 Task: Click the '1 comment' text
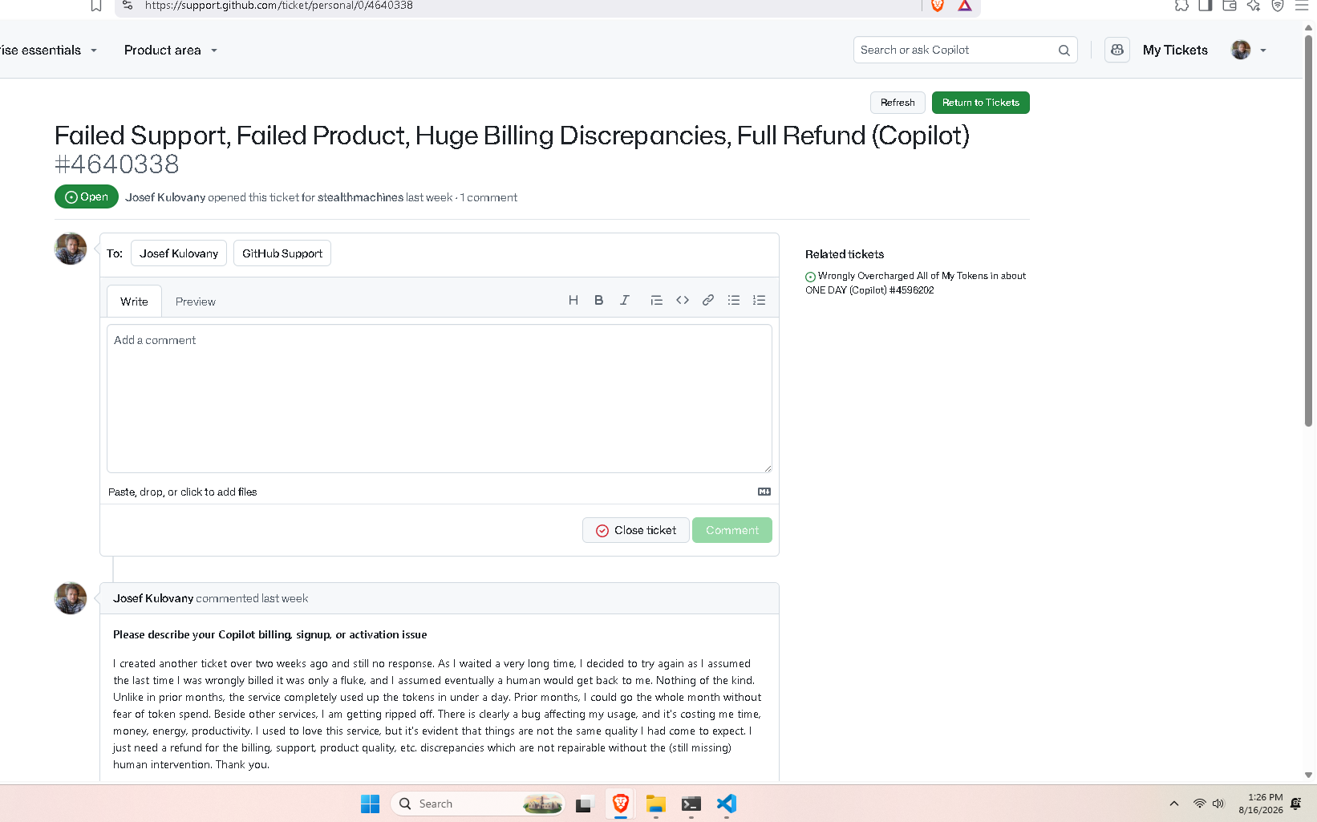tap(488, 197)
